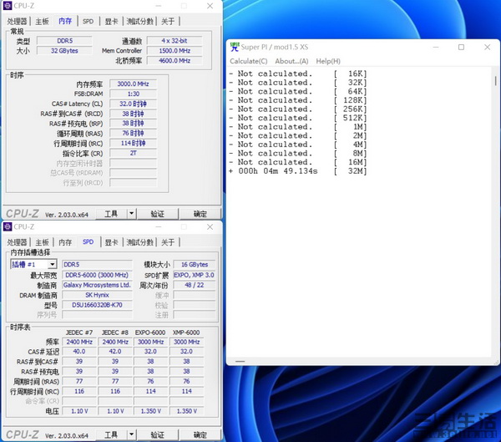Click the JEDEC #7 column header

[79, 333]
